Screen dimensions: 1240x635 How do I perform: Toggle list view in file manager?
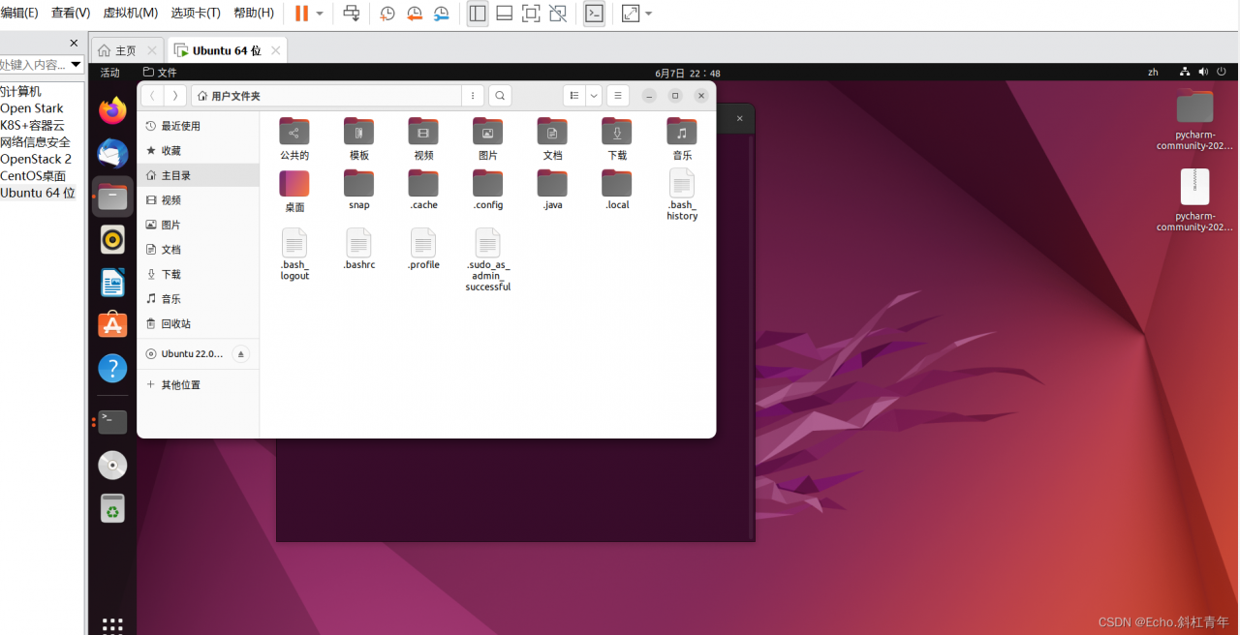pos(574,96)
